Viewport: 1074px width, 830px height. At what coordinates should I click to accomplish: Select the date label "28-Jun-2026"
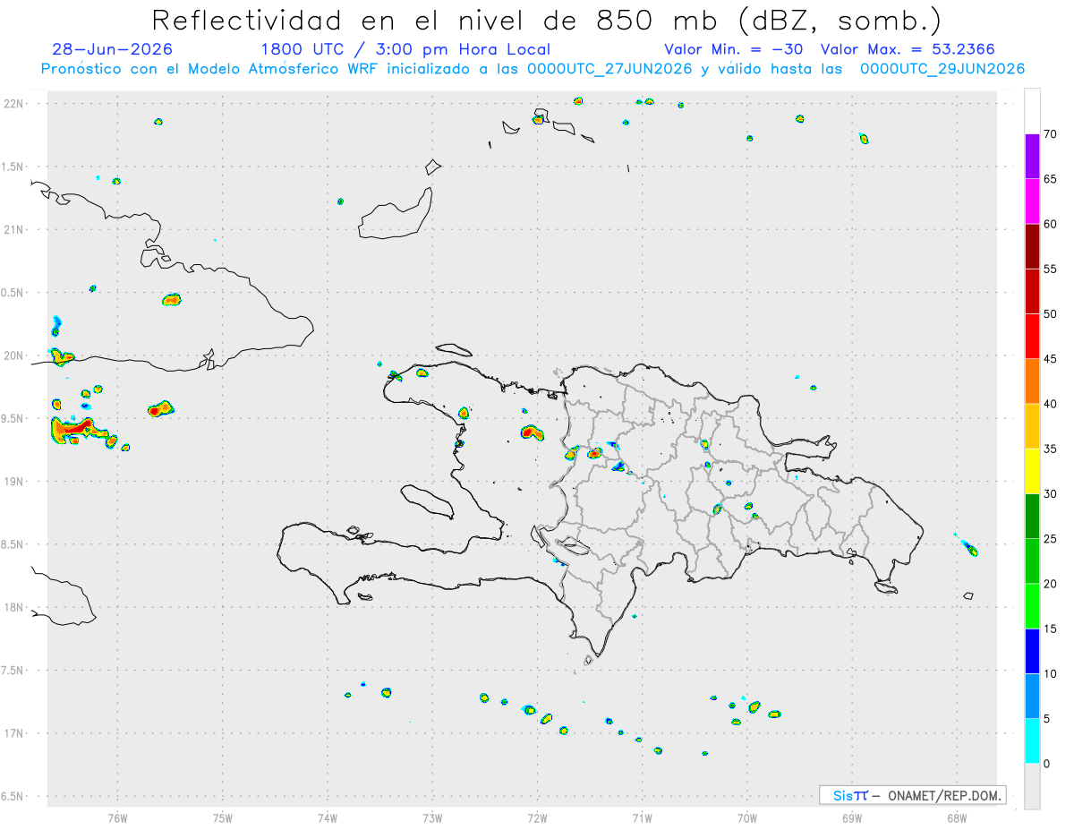(x=113, y=49)
